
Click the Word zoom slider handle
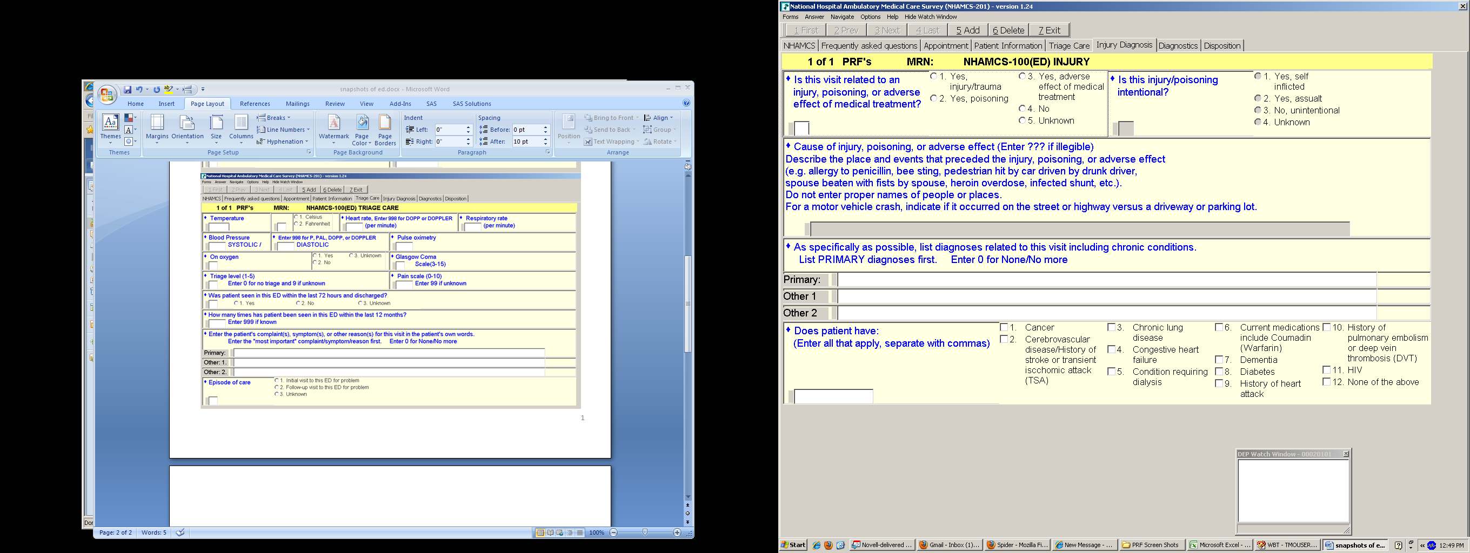(645, 532)
